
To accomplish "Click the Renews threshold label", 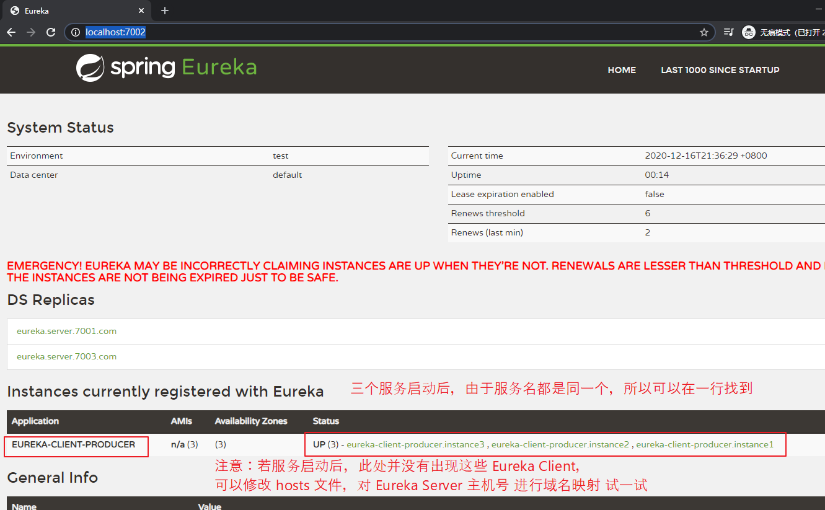I will click(488, 213).
